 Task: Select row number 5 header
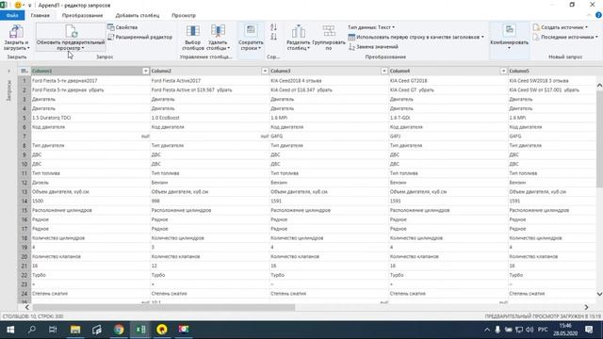coord(24,118)
